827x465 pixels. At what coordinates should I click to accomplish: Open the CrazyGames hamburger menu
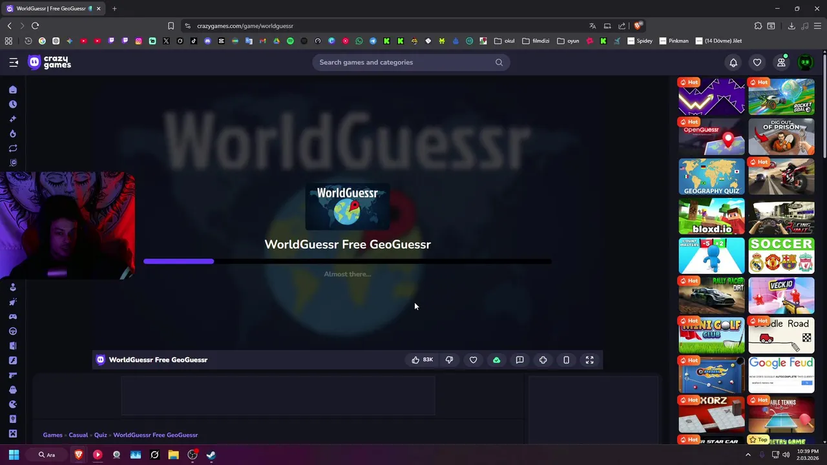point(14,62)
